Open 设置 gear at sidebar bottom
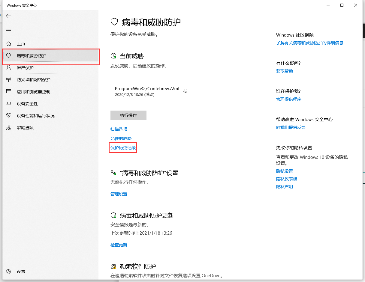Image resolution: width=365 pixels, height=282 pixels. click(x=9, y=272)
